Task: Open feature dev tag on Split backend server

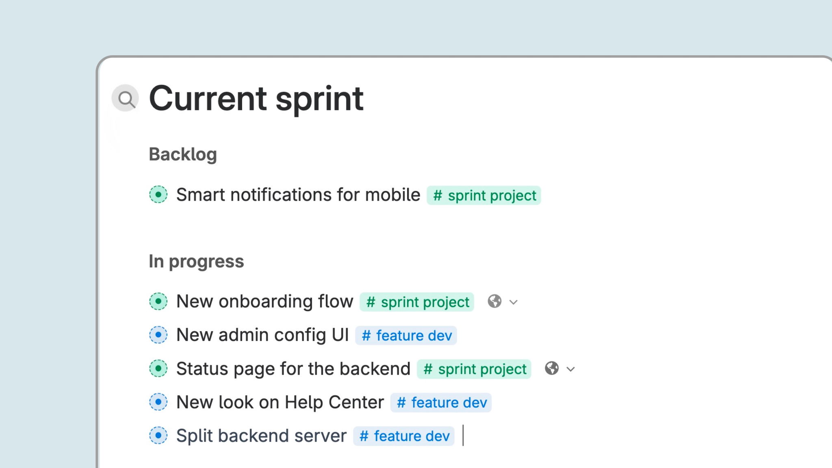Action: (x=404, y=436)
